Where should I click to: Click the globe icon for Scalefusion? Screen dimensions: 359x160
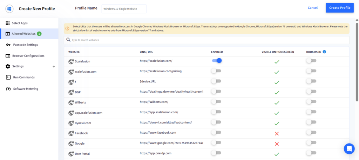click(71, 61)
